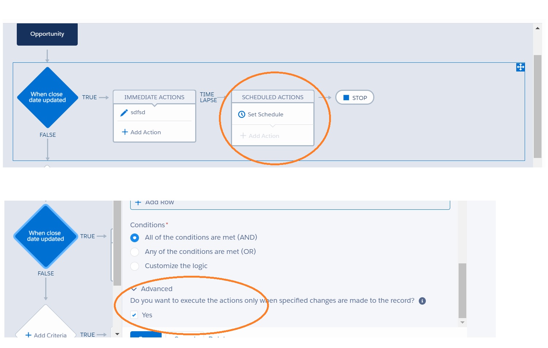Click the IMMEDIATE ACTIONS header

click(154, 97)
